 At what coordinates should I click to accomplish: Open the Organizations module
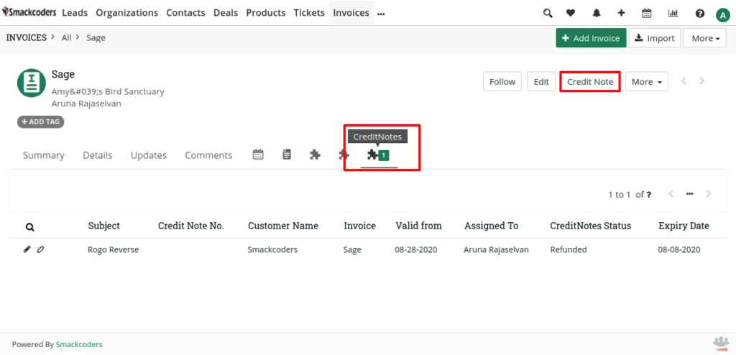point(126,13)
